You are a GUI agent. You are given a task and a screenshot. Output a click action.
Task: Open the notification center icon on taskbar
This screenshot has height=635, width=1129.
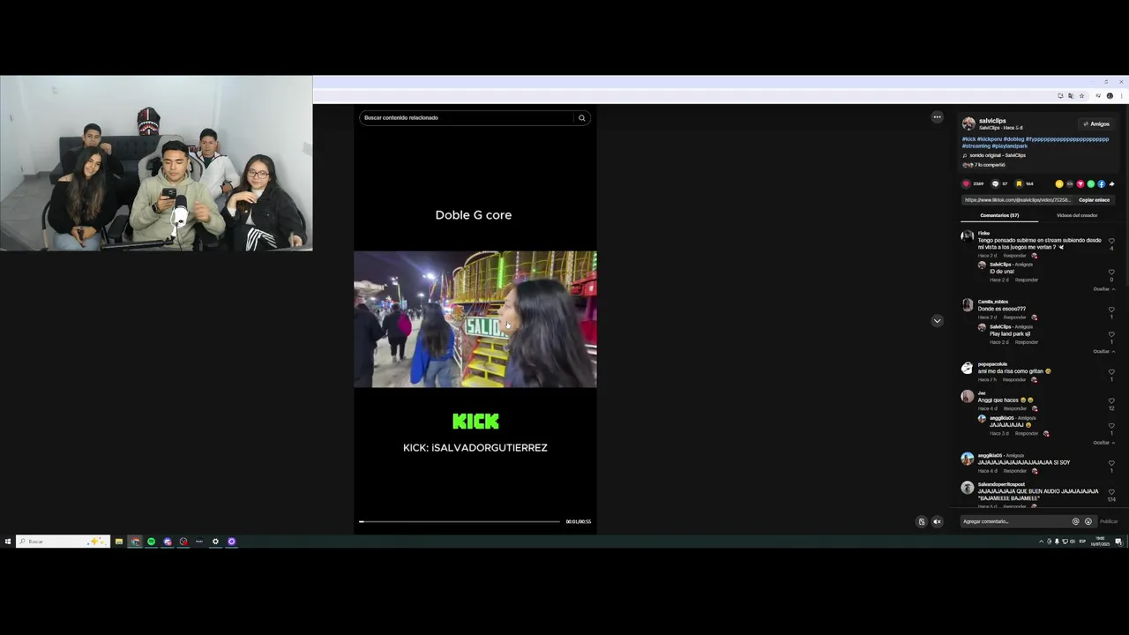[x=1118, y=542]
